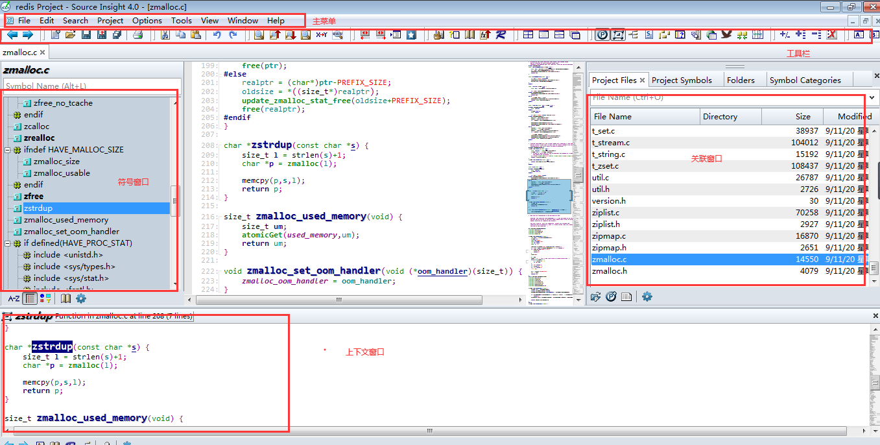
Task: Toggle A-Z alphabetical sort in symbol window
Action: (x=14, y=298)
